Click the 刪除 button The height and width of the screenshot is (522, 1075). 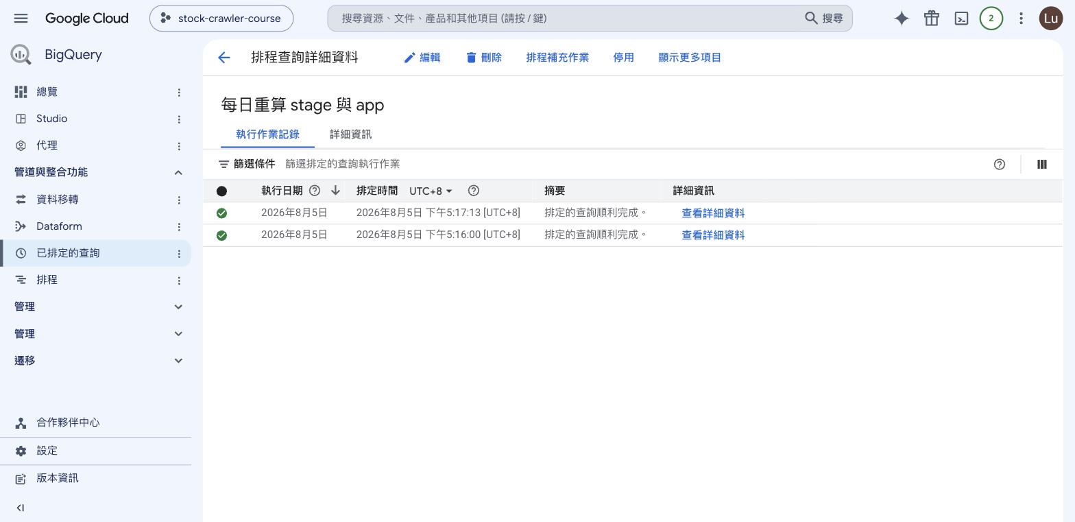(x=484, y=58)
